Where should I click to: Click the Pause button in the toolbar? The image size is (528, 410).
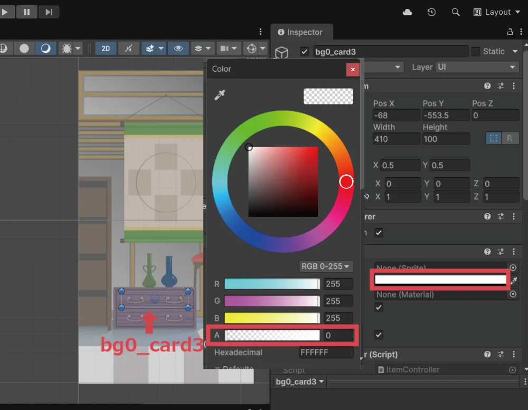pos(26,12)
